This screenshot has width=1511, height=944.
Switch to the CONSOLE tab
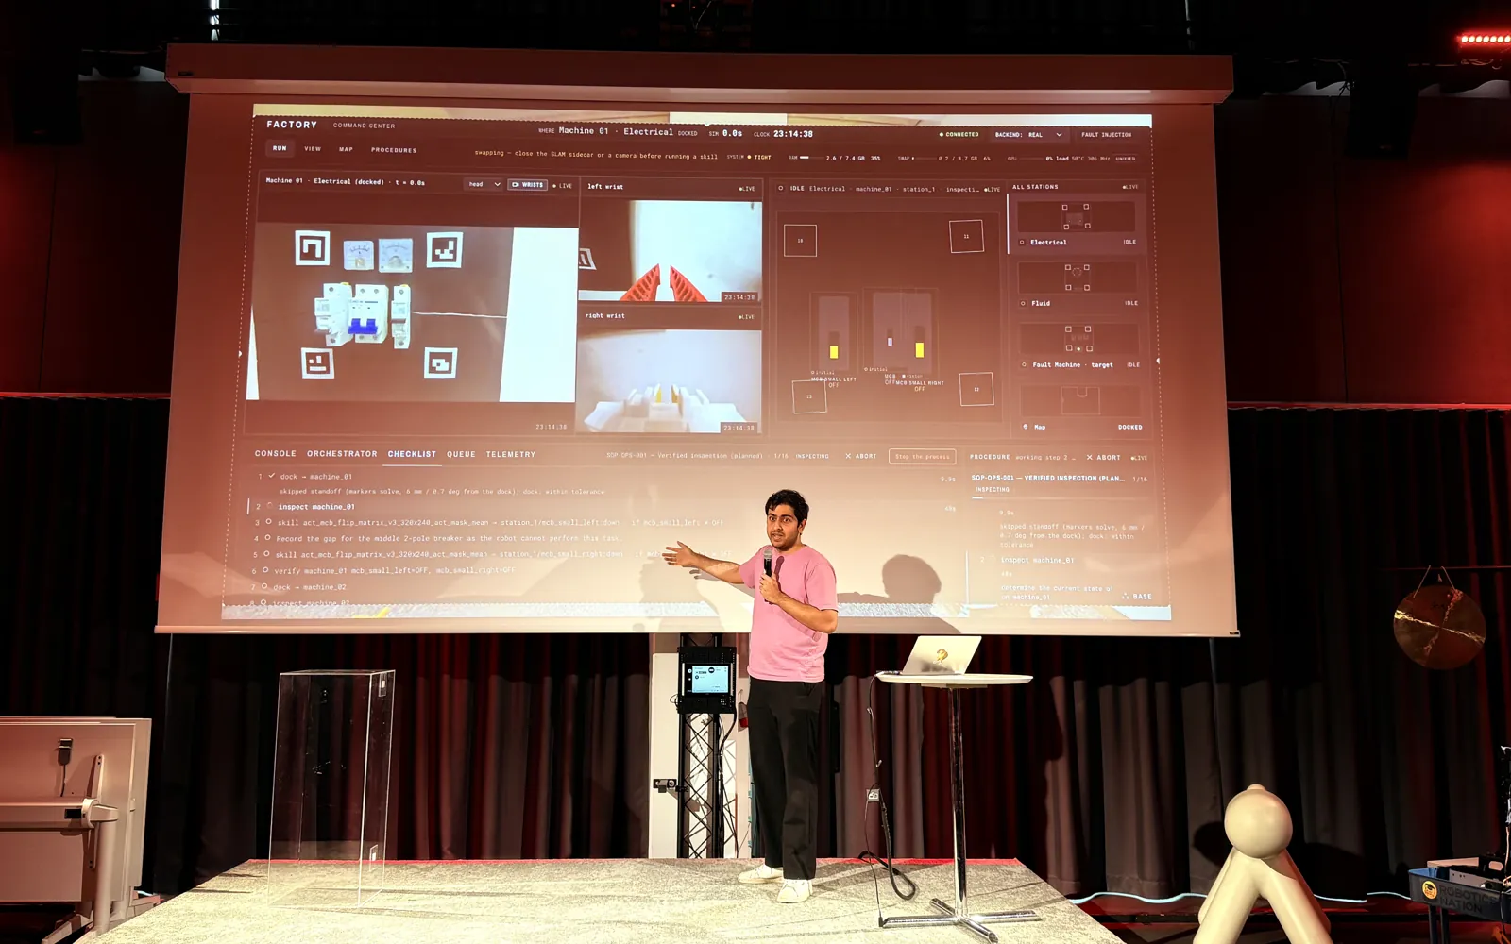pos(275,454)
